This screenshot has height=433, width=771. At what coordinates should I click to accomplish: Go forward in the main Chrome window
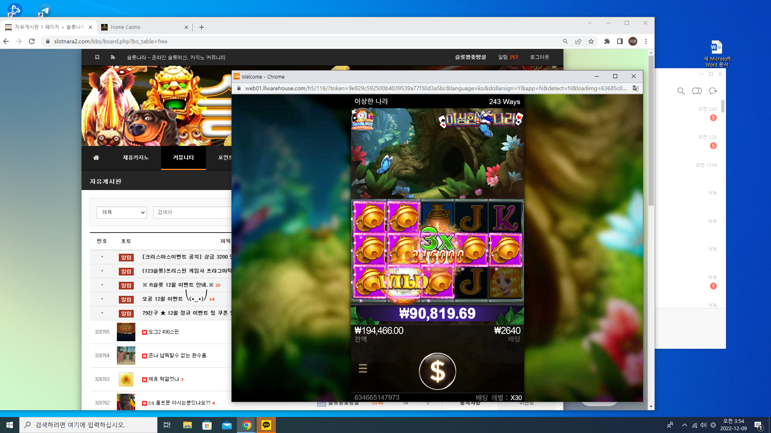click(x=19, y=41)
